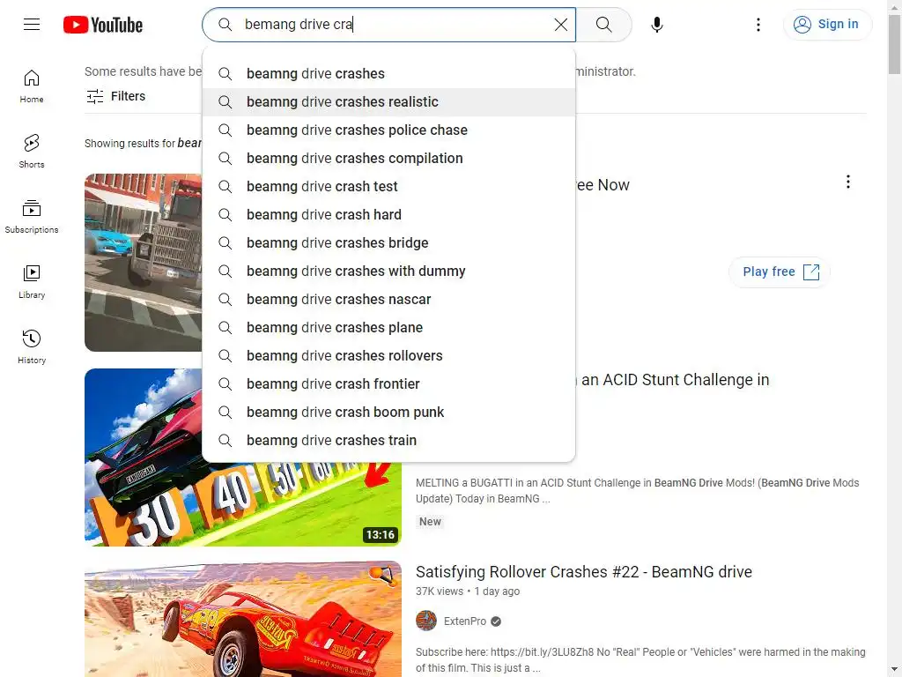
Task: Open 'Satisfying Rollover Crashes #22' title link
Action: pos(583,571)
